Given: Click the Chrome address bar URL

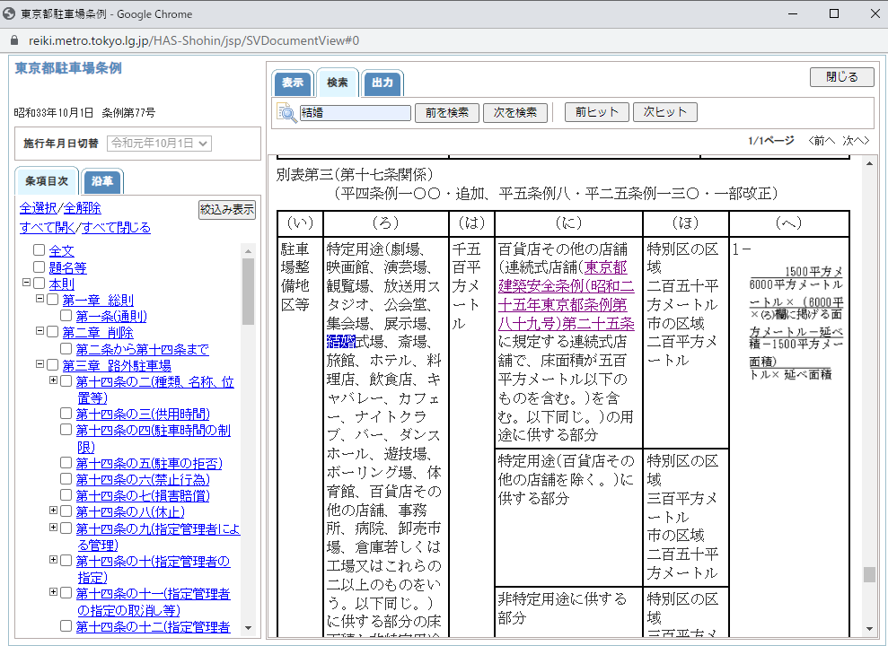Looking at the screenshot, I should 194,40.
